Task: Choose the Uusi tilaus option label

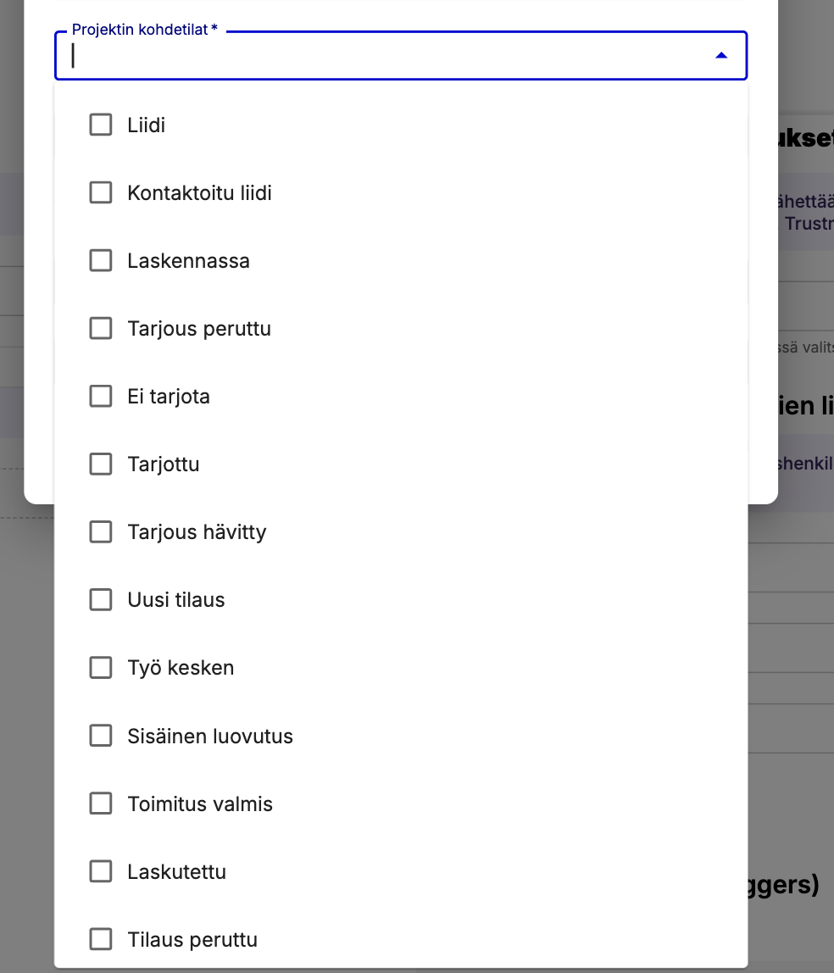Action: tap(176, 600)
